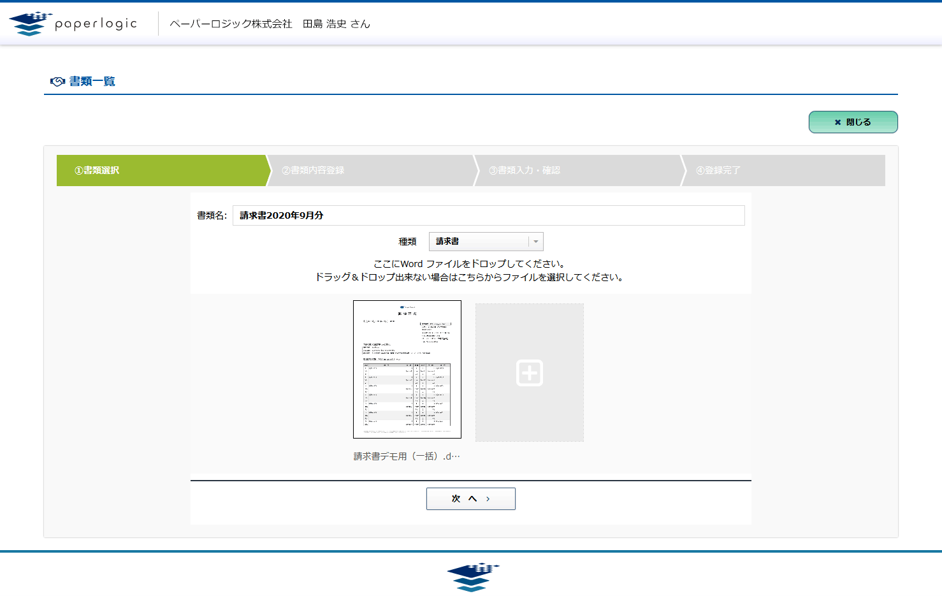Click the 書類一覧 page heading
Image resolution: width=942 pixels, height=596 pixels.
click(x=92, y=82)
